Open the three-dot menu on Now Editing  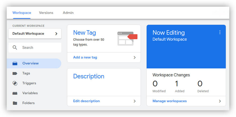220,32
